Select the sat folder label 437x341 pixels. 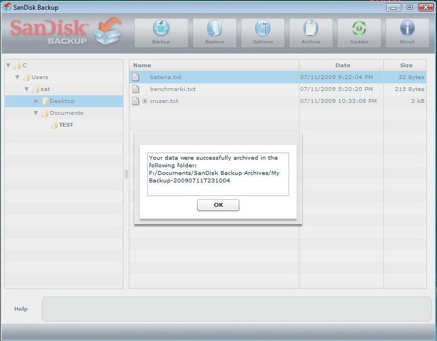[x=45, y=89]
